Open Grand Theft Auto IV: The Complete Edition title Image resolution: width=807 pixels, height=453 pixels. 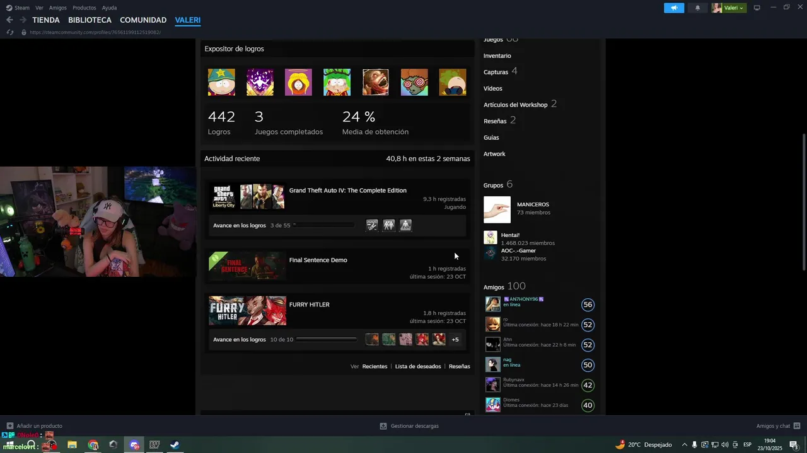[x=348, y=191]
